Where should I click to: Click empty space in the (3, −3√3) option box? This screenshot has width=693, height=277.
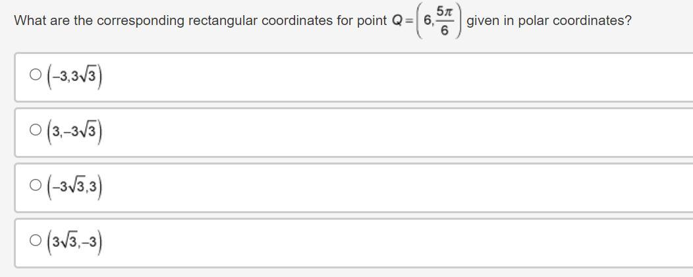398,132
